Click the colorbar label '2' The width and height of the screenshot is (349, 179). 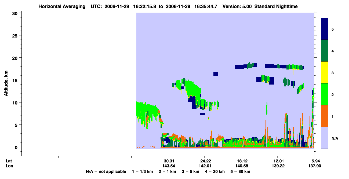tap(332, 95)
